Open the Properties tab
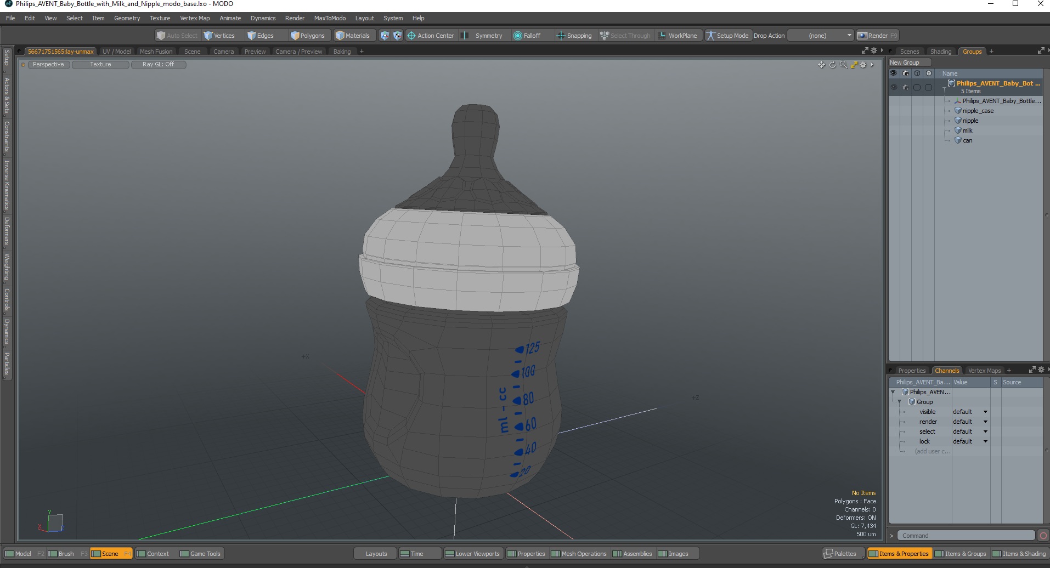Image resolution: width=1050 pixels, height=568 pixels. click(x=911, y=371)
